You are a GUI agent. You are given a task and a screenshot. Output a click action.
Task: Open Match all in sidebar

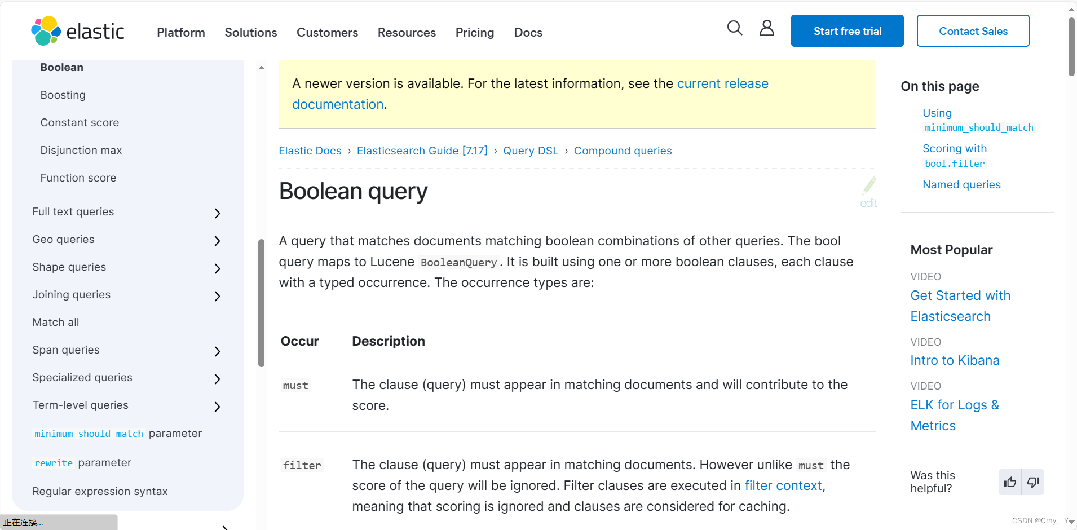pos(56,322)
